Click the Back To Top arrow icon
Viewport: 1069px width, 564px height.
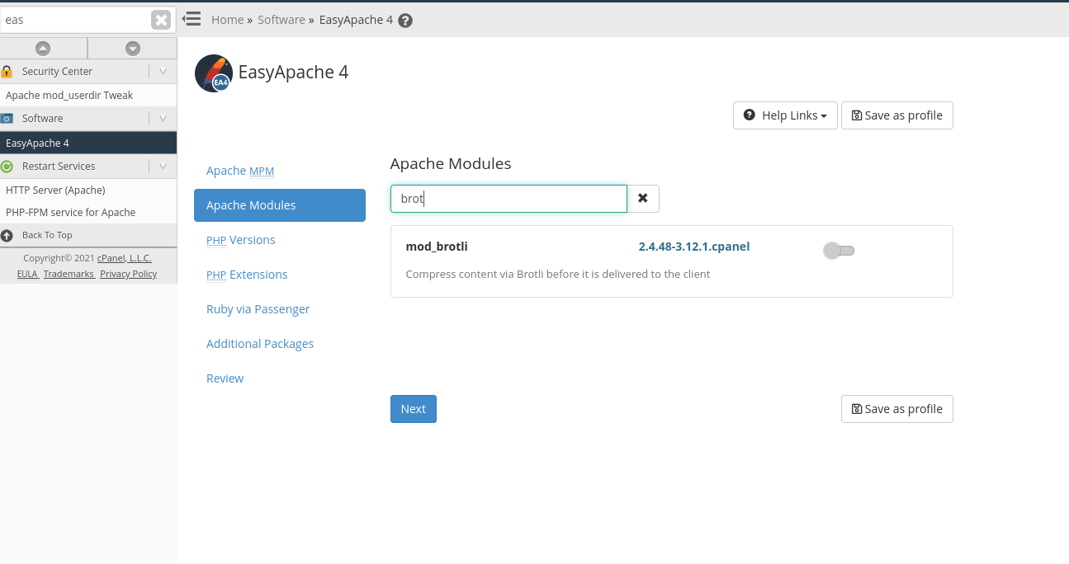tap(7, 236)
